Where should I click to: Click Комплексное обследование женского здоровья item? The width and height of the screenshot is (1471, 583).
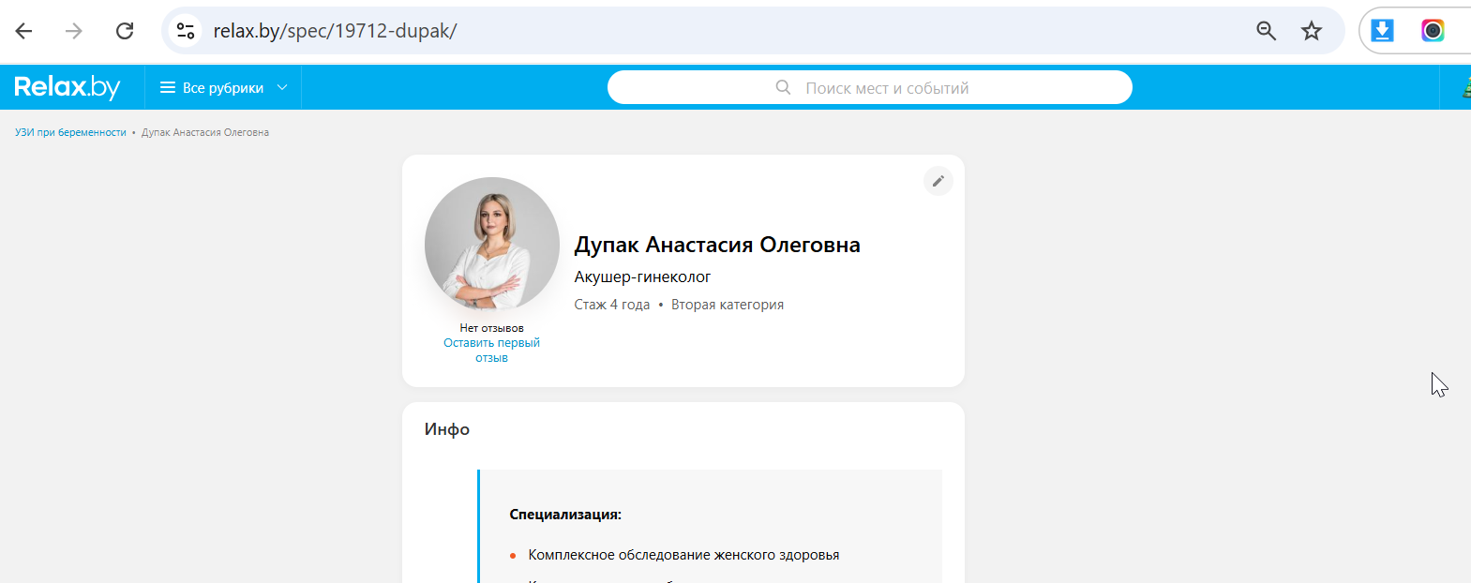[x=683, y=555]
